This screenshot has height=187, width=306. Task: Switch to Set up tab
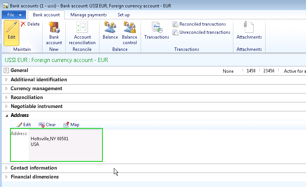pos(124,15)
